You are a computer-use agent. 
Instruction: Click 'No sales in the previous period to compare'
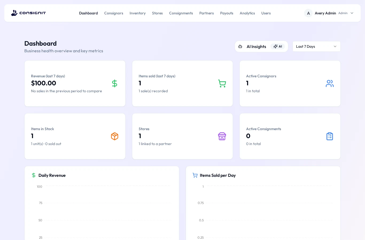coord(67,91)
